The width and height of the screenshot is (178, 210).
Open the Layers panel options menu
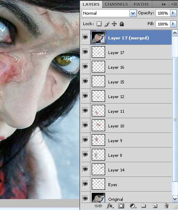(174, 5)
